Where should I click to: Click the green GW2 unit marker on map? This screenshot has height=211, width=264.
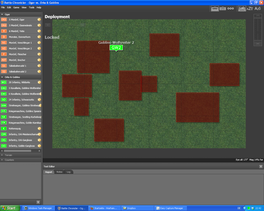click(x=116, y=47)
